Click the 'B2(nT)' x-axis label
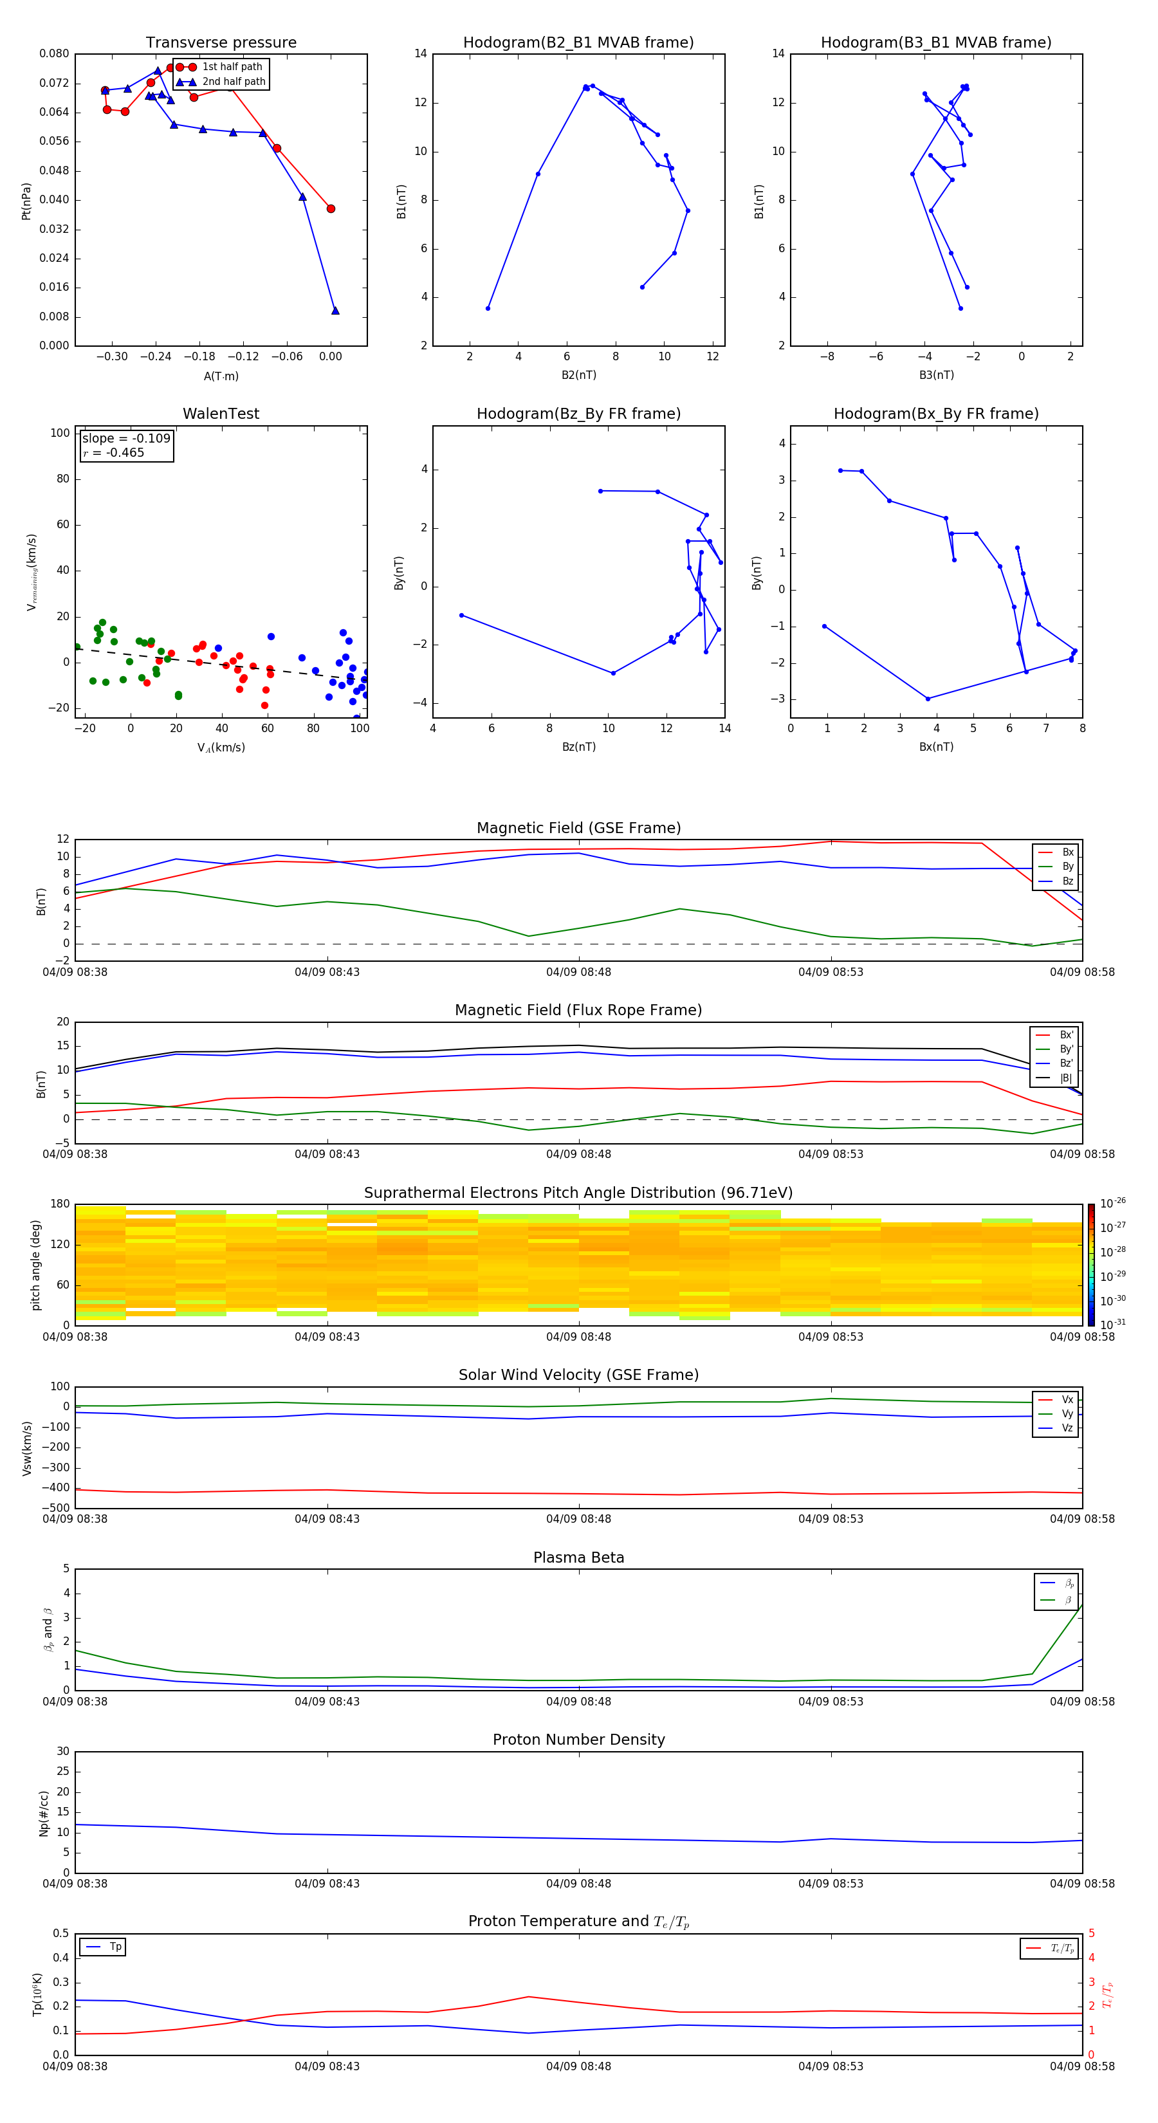 tap(578, 375)
